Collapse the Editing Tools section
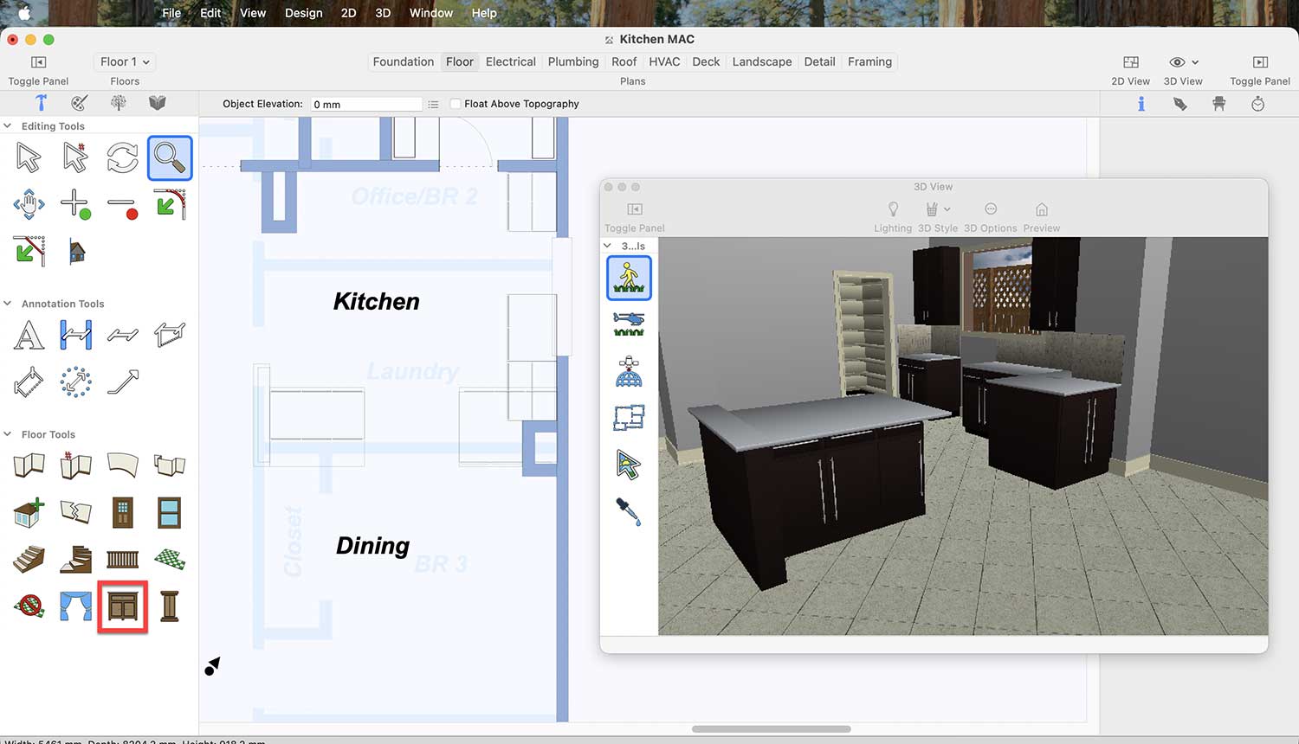The width and height of the screenshot is (1299, 744). 8,126
